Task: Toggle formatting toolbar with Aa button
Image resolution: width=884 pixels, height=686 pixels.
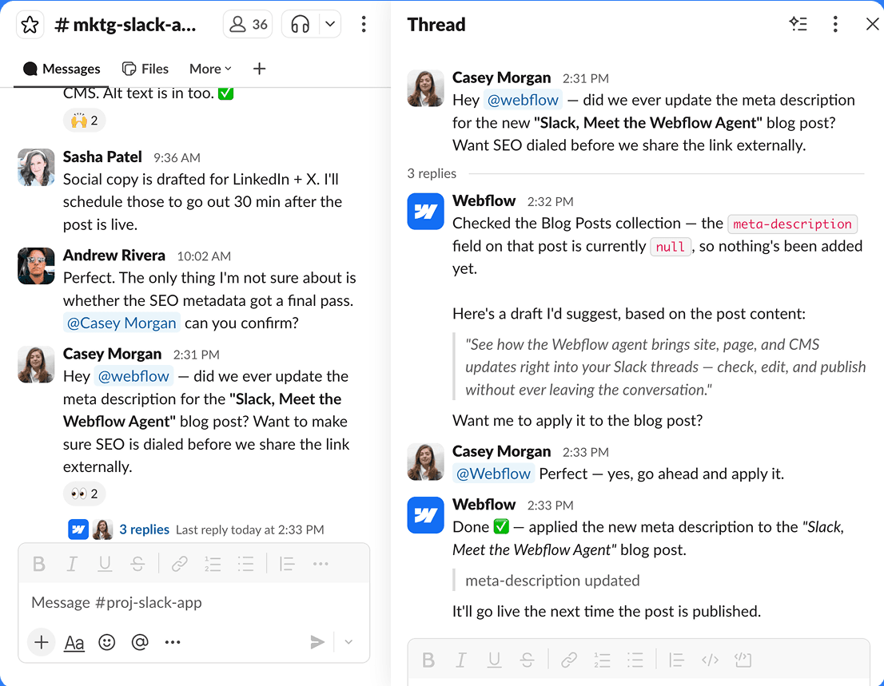Action: pos(74,642)
